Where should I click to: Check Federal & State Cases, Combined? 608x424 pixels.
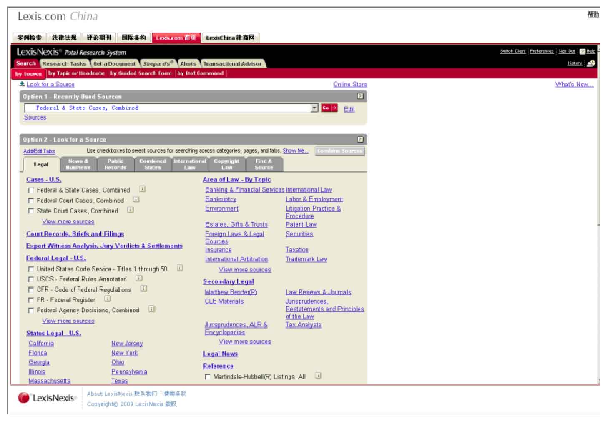(x=31, y=191)
